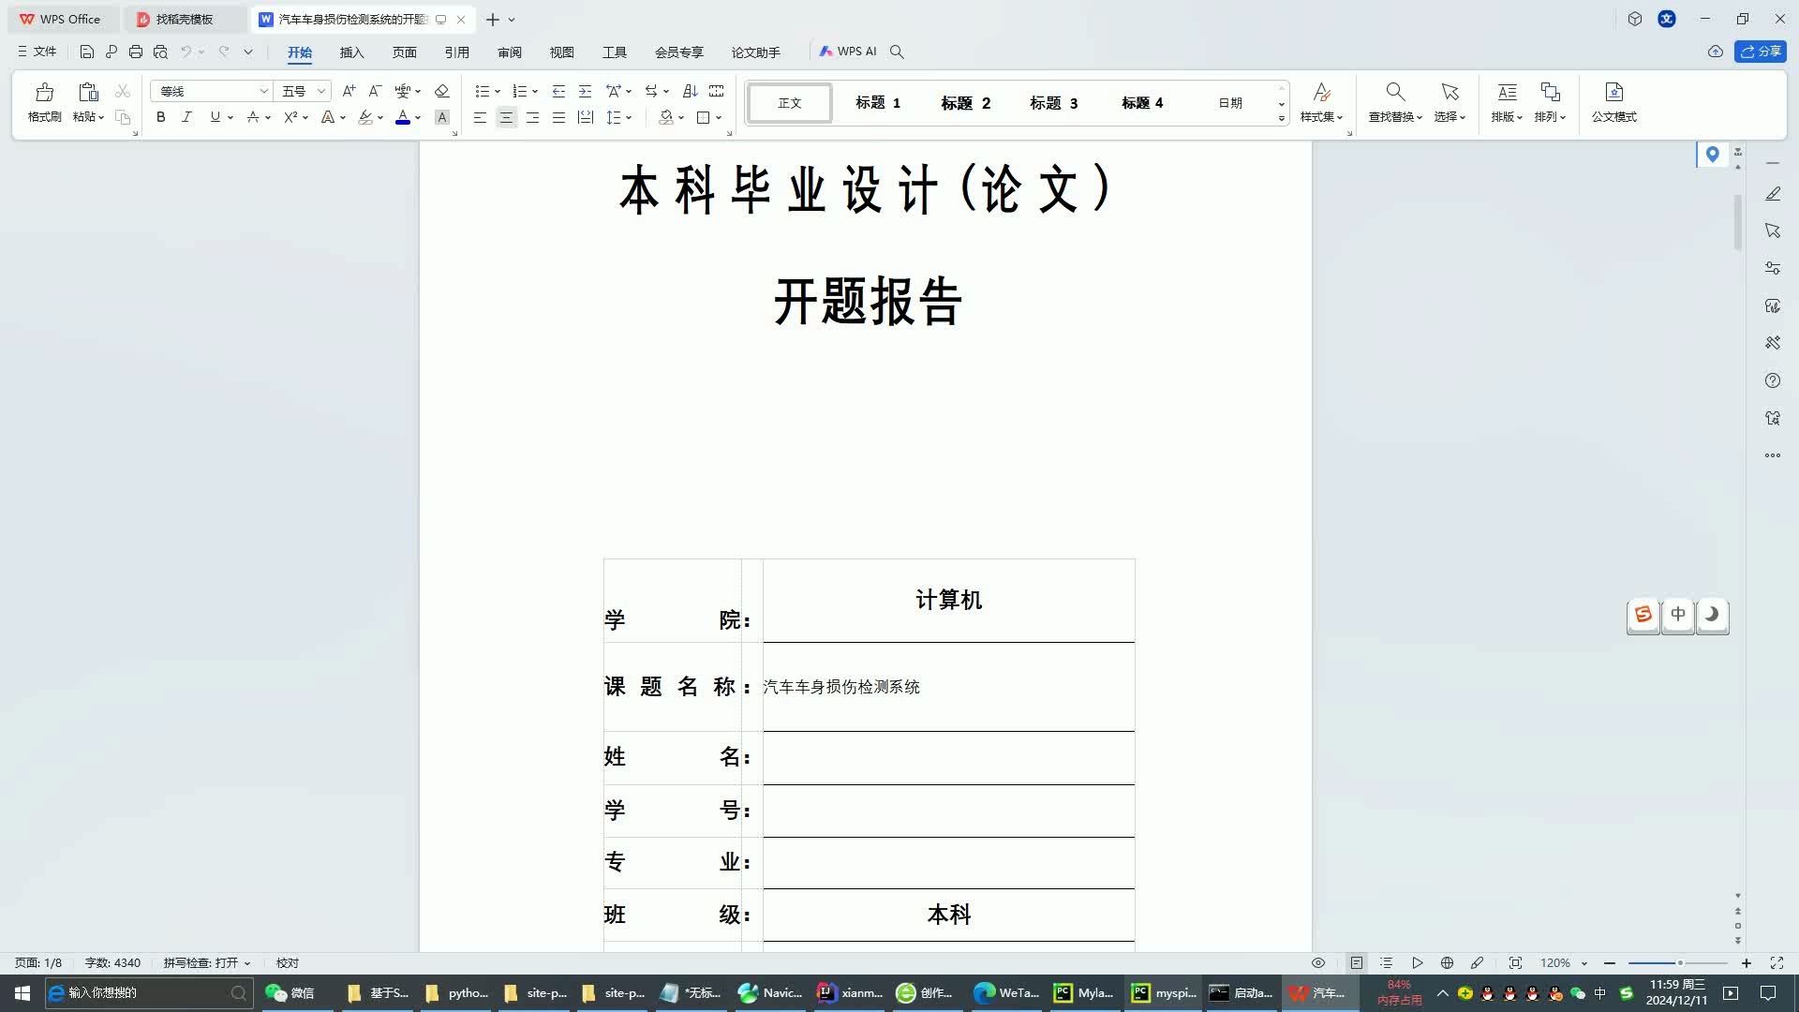
Task: Open Find and Replace (查找替换) magnifier
Action: [x=1395, y=92]
